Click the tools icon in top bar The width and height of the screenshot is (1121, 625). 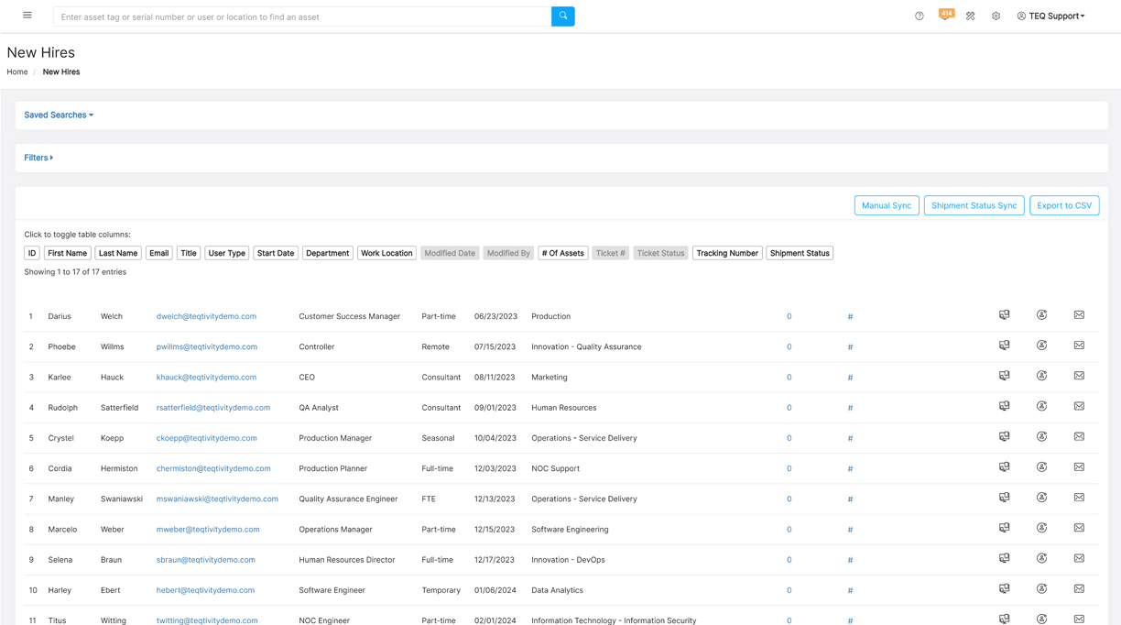pyautogui.click(x=971, y=16)
